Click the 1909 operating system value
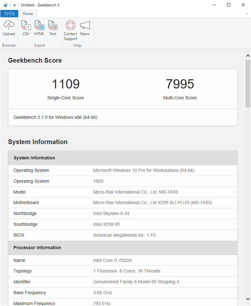Viewport: 251px width, 306px height. click(x=98, y=181)
